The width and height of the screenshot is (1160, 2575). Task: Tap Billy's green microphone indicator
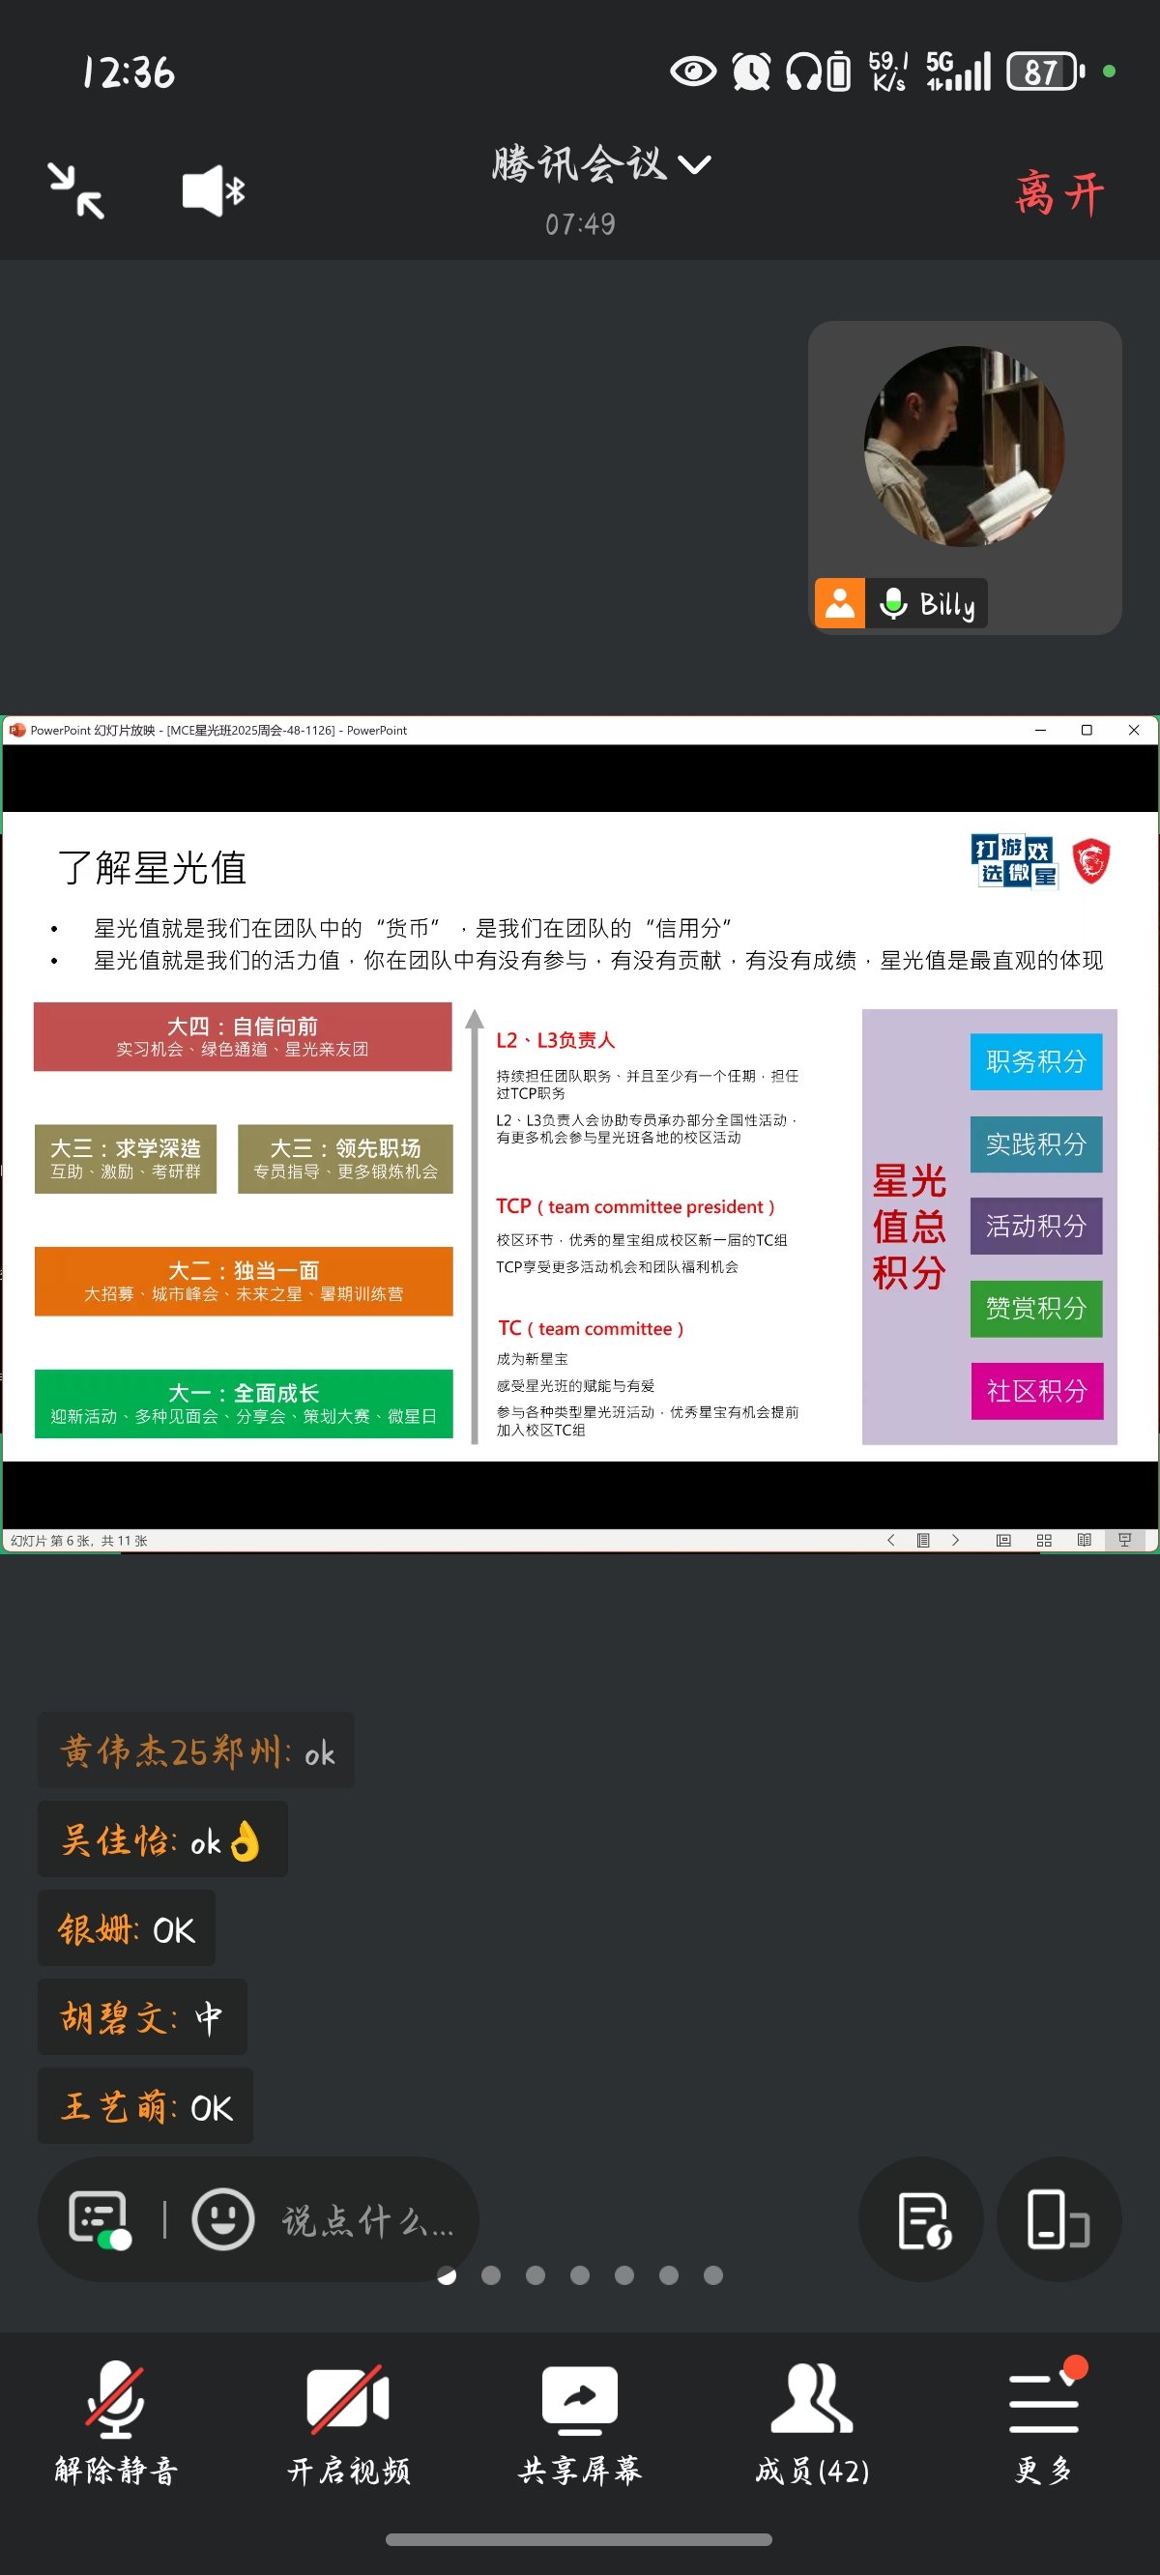[893, 604]
